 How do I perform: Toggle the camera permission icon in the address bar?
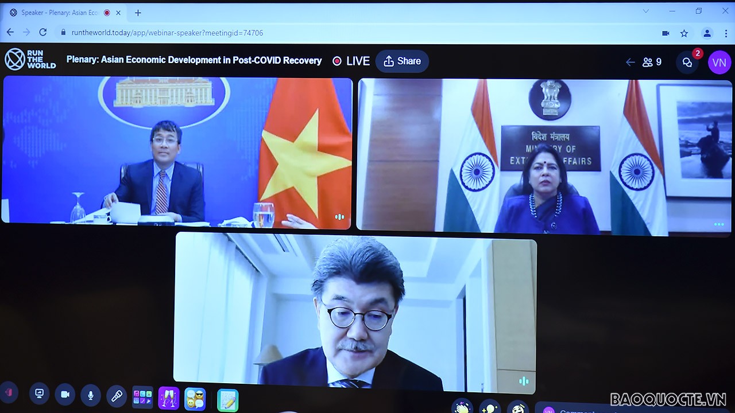pos(665,33)
